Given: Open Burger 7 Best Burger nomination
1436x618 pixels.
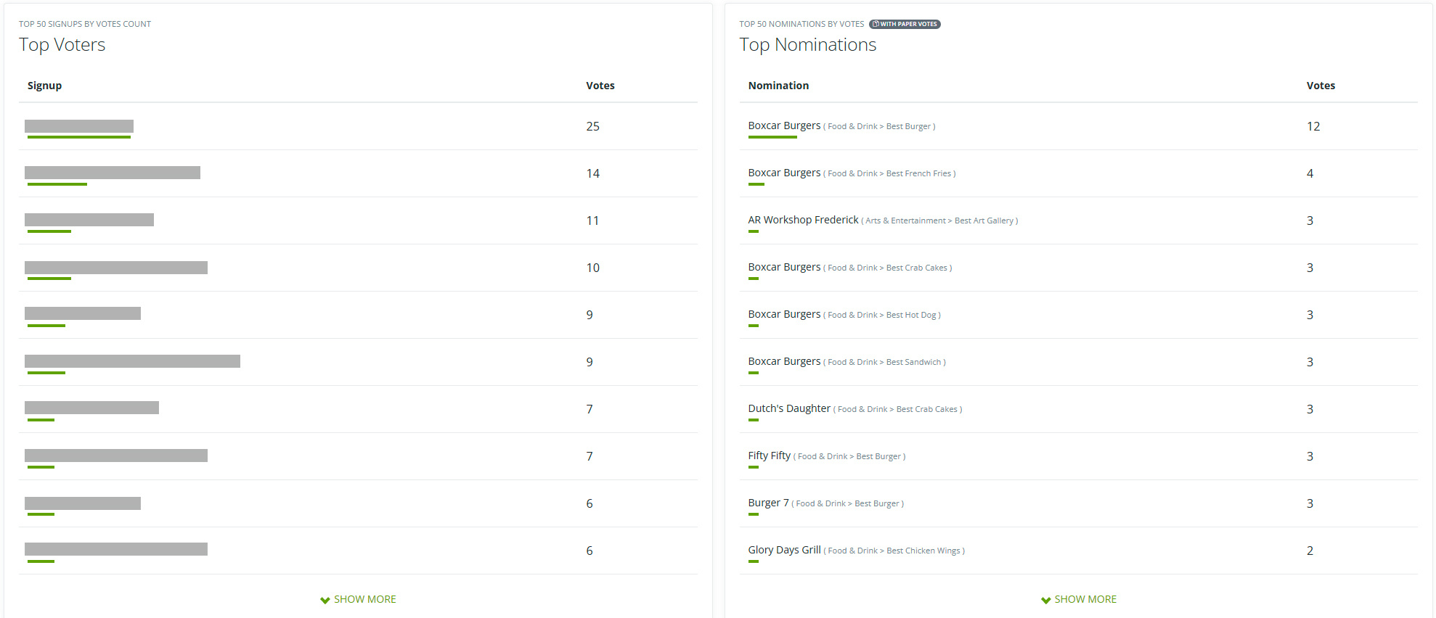Looking at the screenshot, I should tap(768, 503).
